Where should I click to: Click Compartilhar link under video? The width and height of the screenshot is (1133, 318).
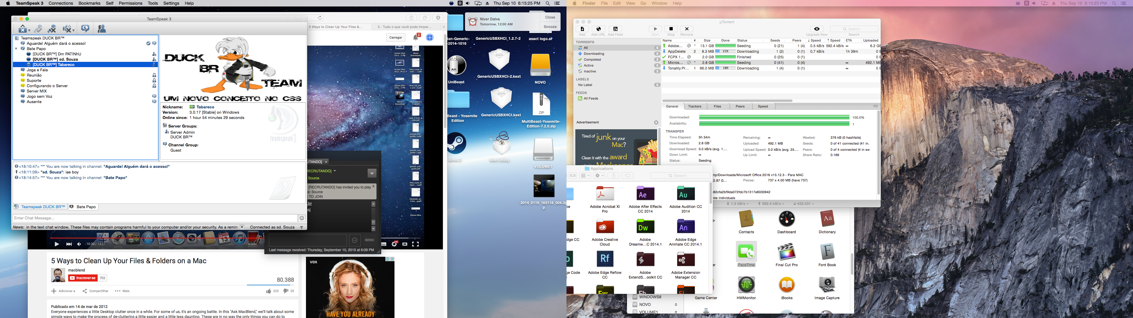[96, 291]
